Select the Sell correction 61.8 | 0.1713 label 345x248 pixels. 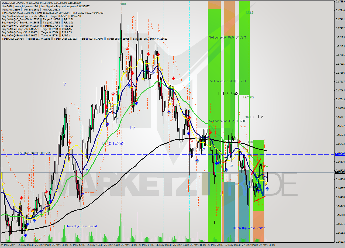(228, 81)
